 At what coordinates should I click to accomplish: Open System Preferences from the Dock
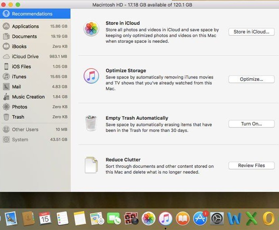[217, 218]
